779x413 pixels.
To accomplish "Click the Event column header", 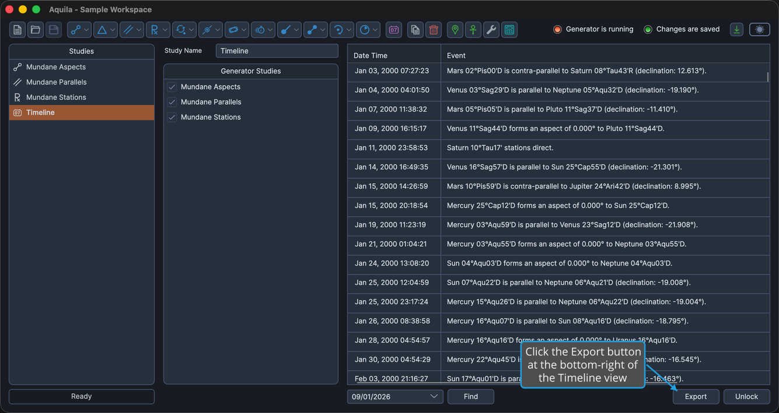I will tap(605, 55).
